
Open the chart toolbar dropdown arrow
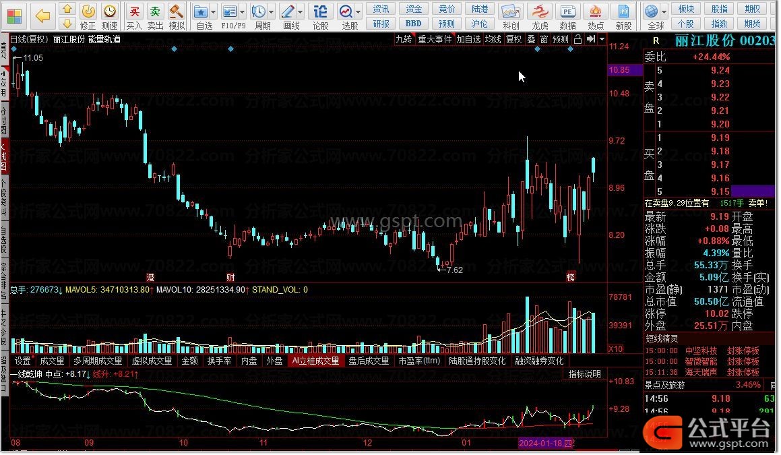(602, 39)
